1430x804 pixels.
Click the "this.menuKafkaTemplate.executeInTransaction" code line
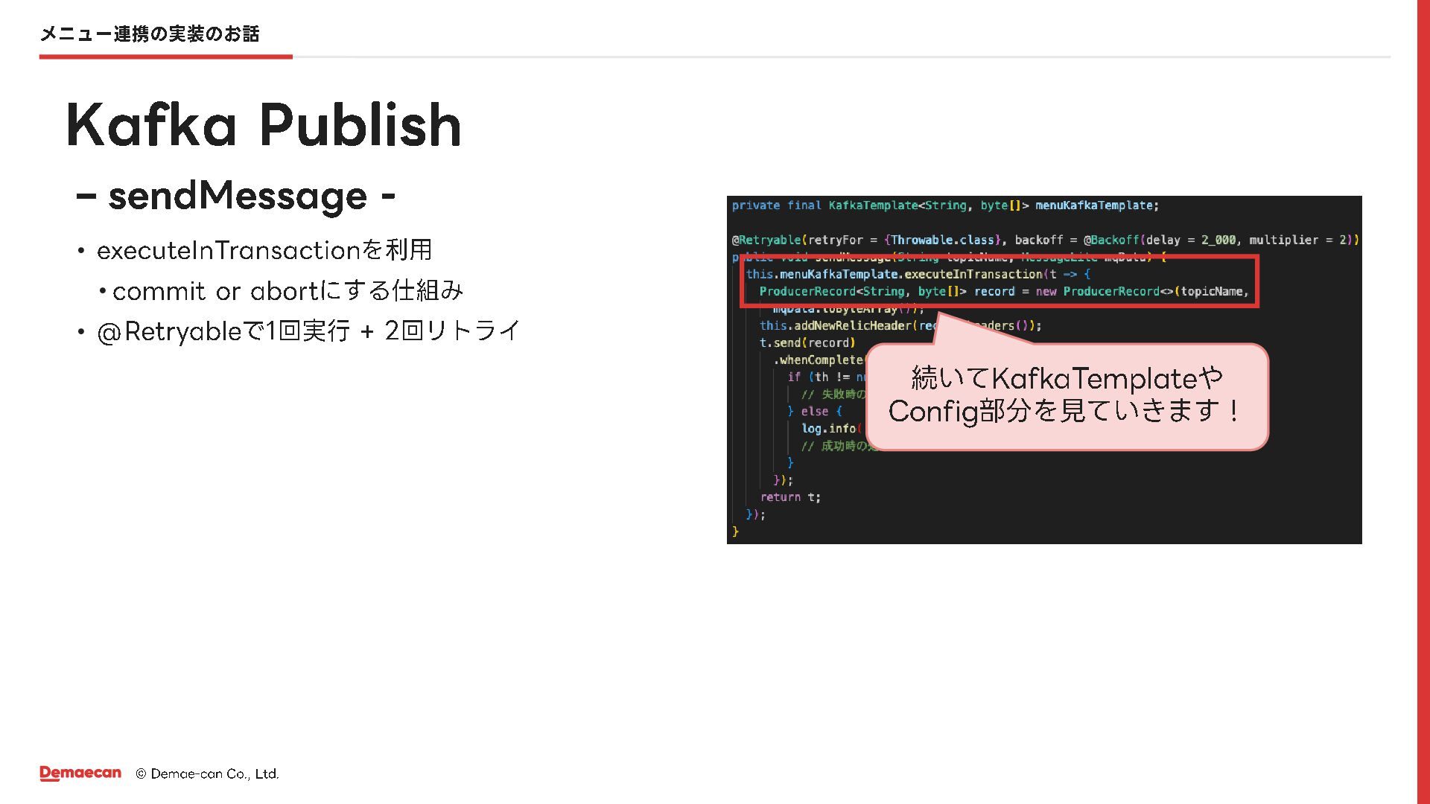pos(918,274)
